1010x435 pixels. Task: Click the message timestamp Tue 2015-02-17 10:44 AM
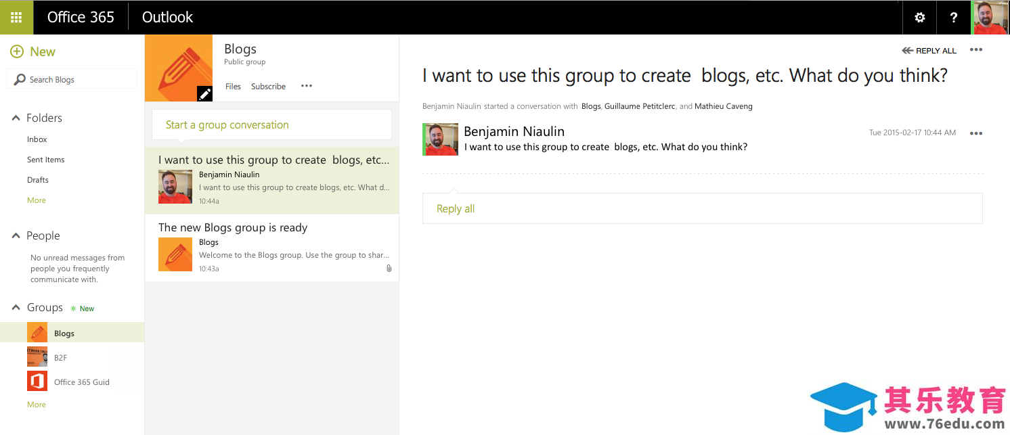point(913,133)
